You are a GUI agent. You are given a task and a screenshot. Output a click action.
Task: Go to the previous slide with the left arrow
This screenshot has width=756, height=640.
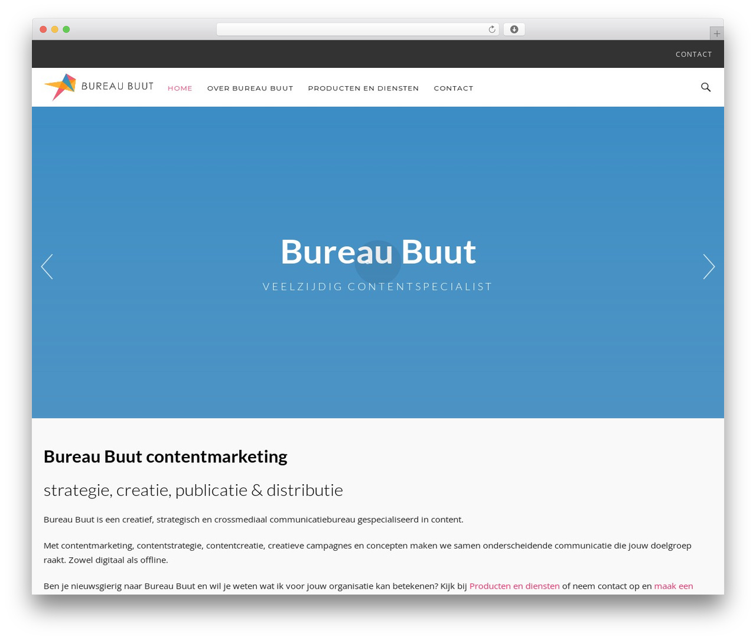47,266
